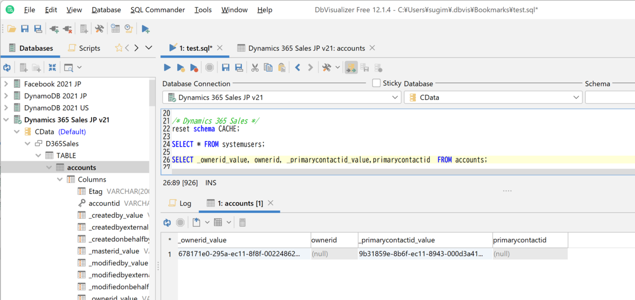Screen dimensions: 635x300
Task: Open Tool Properties wrench icon in main toolbar
Action: pyautogui.click(x=99, y=29)
